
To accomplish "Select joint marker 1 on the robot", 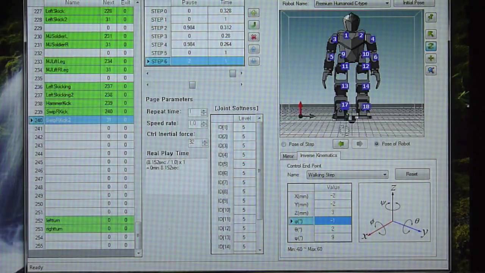I will coord(346,35).
